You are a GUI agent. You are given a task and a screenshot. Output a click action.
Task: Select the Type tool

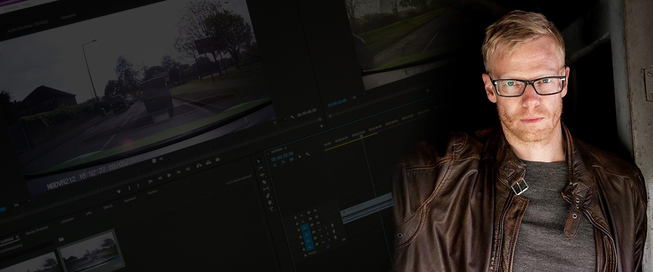[x=272, y=209]
